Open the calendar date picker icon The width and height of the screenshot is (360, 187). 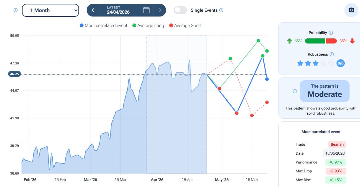coord(146,10)
